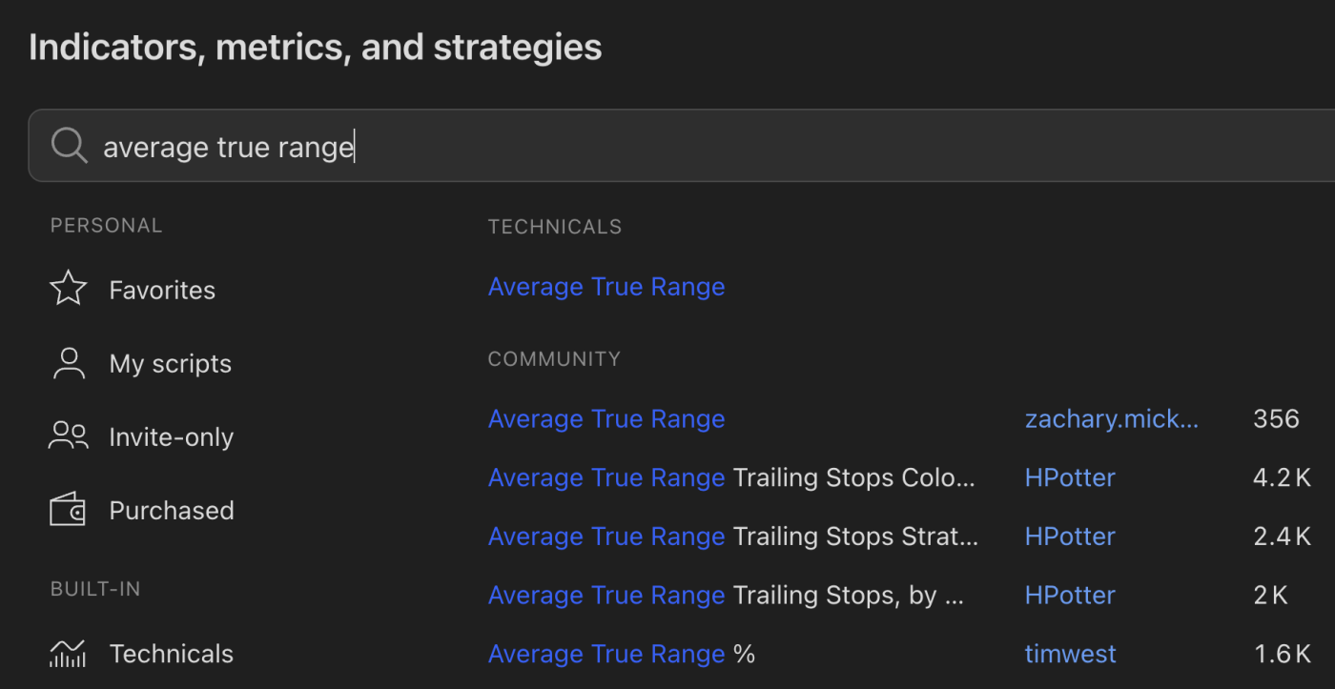Open the My scripts section
The image size is (1335, 689).
[170, 364]
